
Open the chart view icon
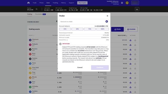[x=137, y=9]
